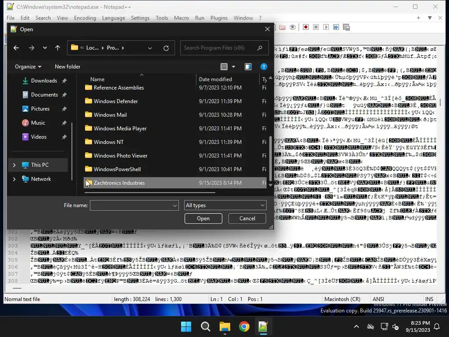This screenshot has height=337, width=449.
Task: Open the Search menu in Notepad++
Action: 43,18
